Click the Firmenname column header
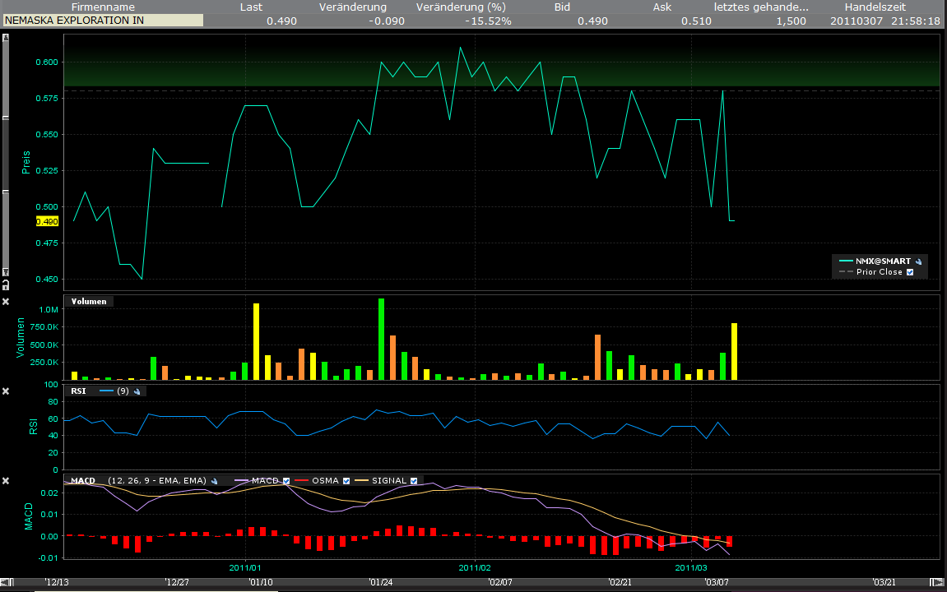Viewport: 947px width, 592px height. pyautogui.click(x=103, y=7)
